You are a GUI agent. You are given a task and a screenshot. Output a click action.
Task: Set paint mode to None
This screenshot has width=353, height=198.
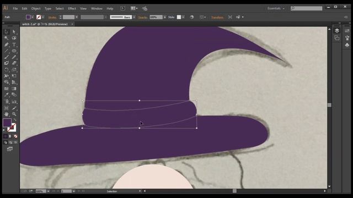[x=15, y=136]
